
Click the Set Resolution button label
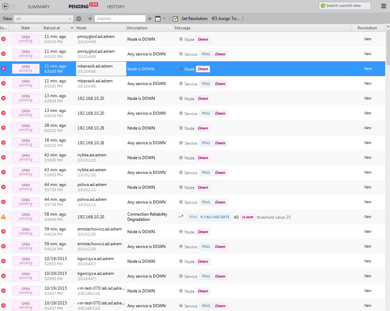point(194,19)
